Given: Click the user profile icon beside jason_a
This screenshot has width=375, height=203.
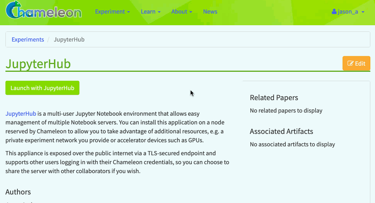Looking at the screenshot, I should pyautogui.click(x=334, y=12).
